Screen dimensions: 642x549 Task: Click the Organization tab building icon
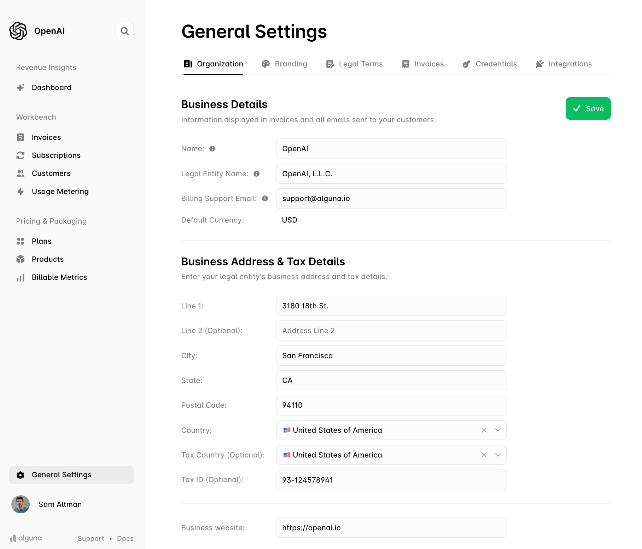click(188, 64)
